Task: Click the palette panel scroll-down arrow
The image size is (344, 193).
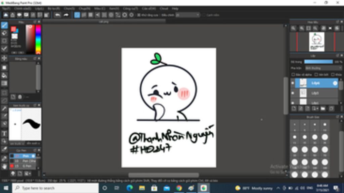Action: click(x=38, y=91)
